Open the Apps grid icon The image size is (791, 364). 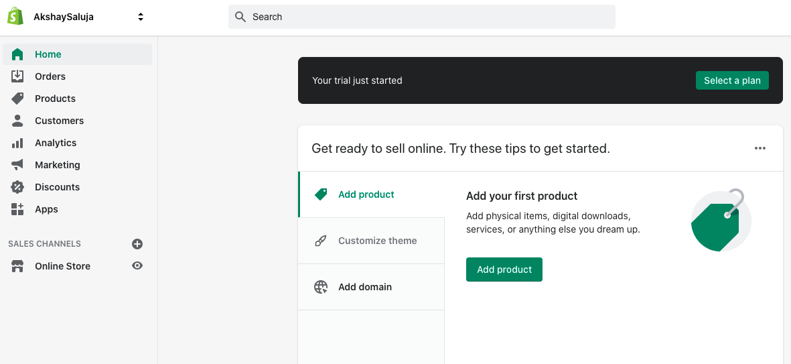click(17, 209)
